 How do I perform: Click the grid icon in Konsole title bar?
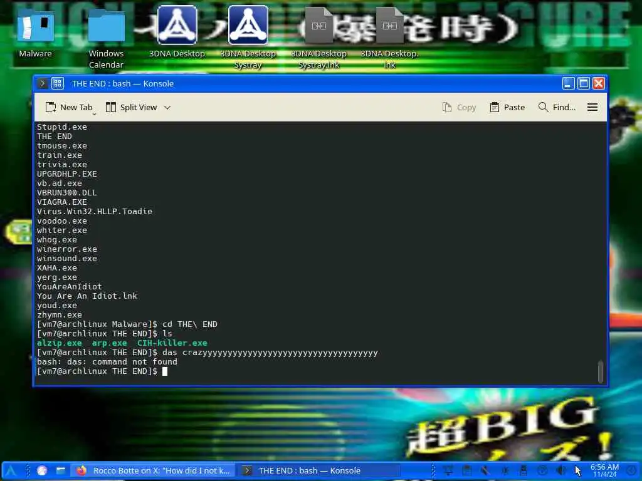point(57,83)
